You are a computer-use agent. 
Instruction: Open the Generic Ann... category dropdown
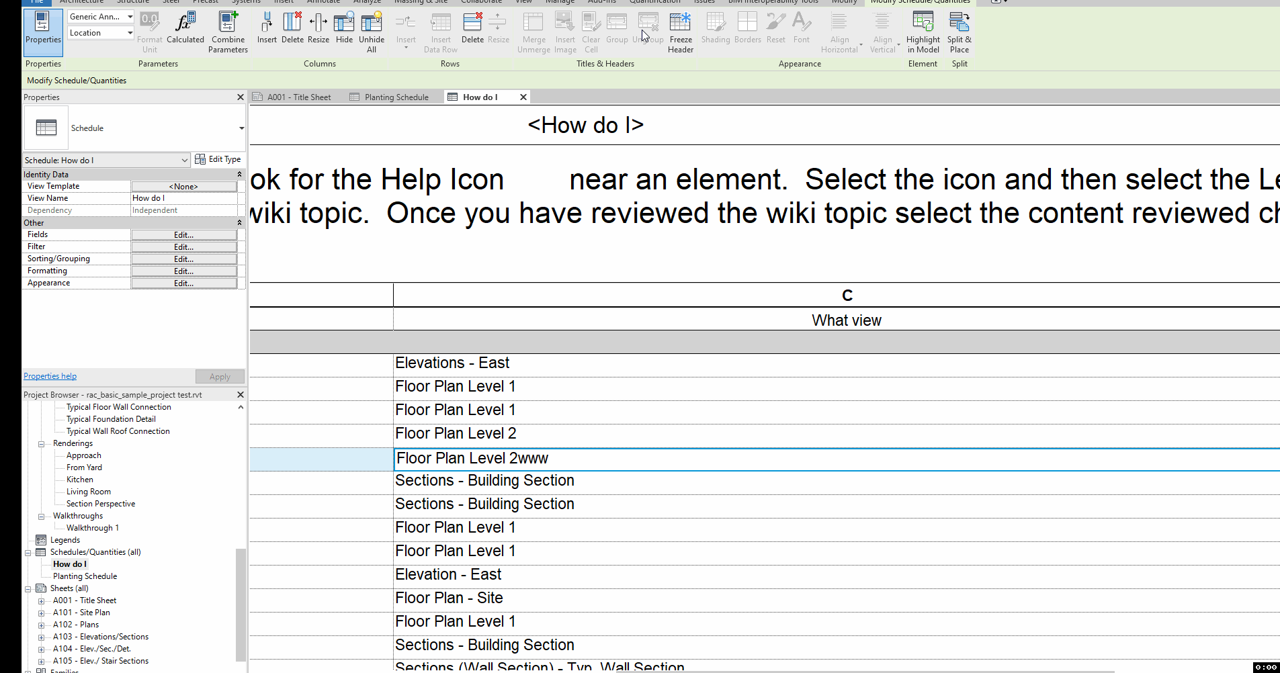(x=101, y=17)
